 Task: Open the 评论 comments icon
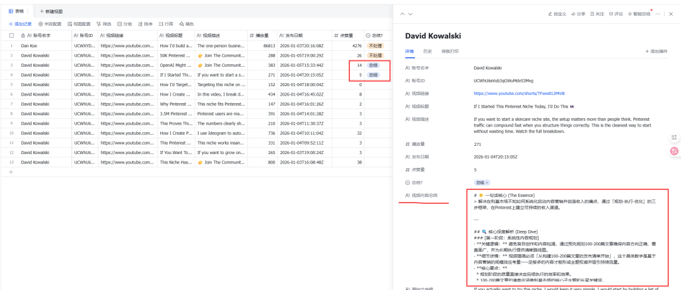coord(615,14)
